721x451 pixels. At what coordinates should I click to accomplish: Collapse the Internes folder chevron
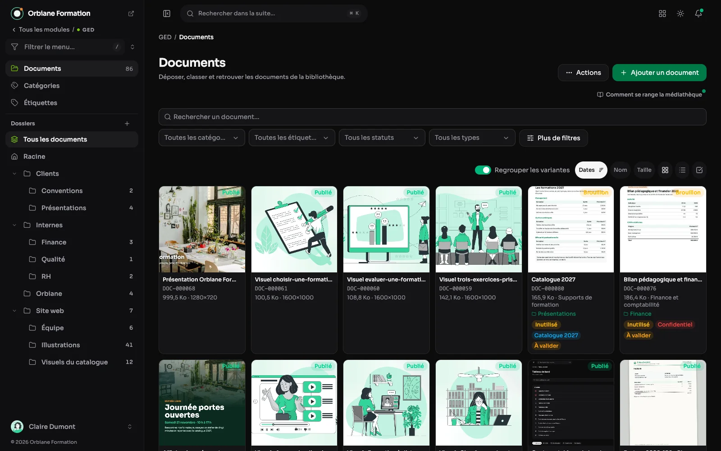click(x=14, y=225)
